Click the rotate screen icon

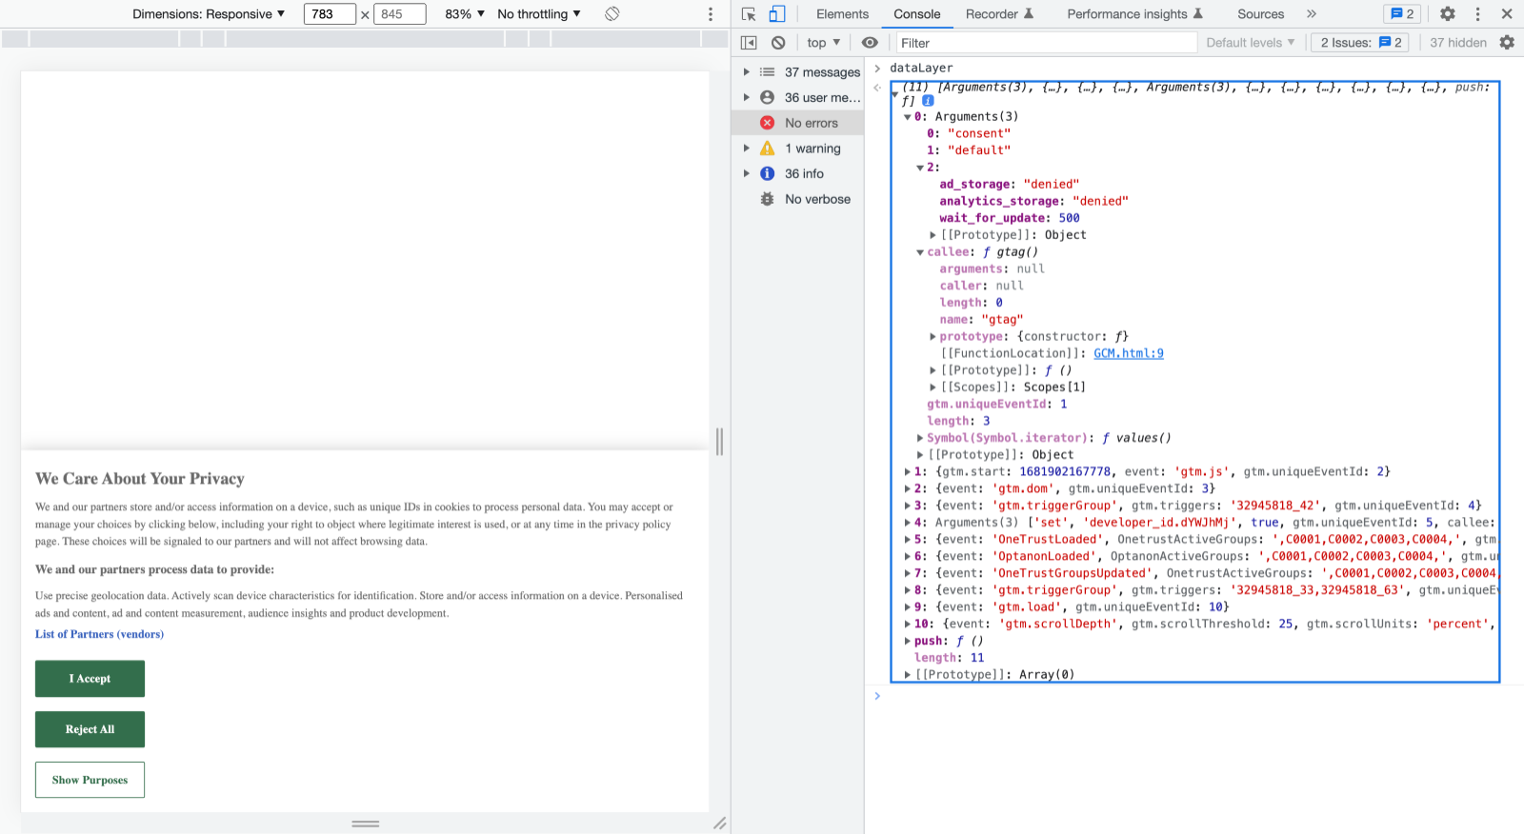tap(612, 14)
